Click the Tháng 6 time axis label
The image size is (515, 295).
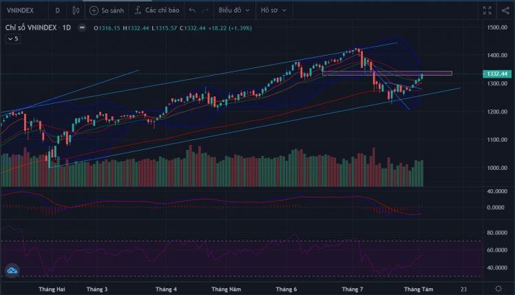[286, 289]
